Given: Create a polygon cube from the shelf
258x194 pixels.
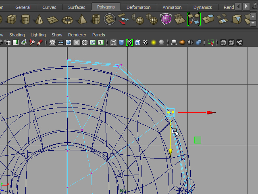Looking at the screenshot, I should [12, 19].
